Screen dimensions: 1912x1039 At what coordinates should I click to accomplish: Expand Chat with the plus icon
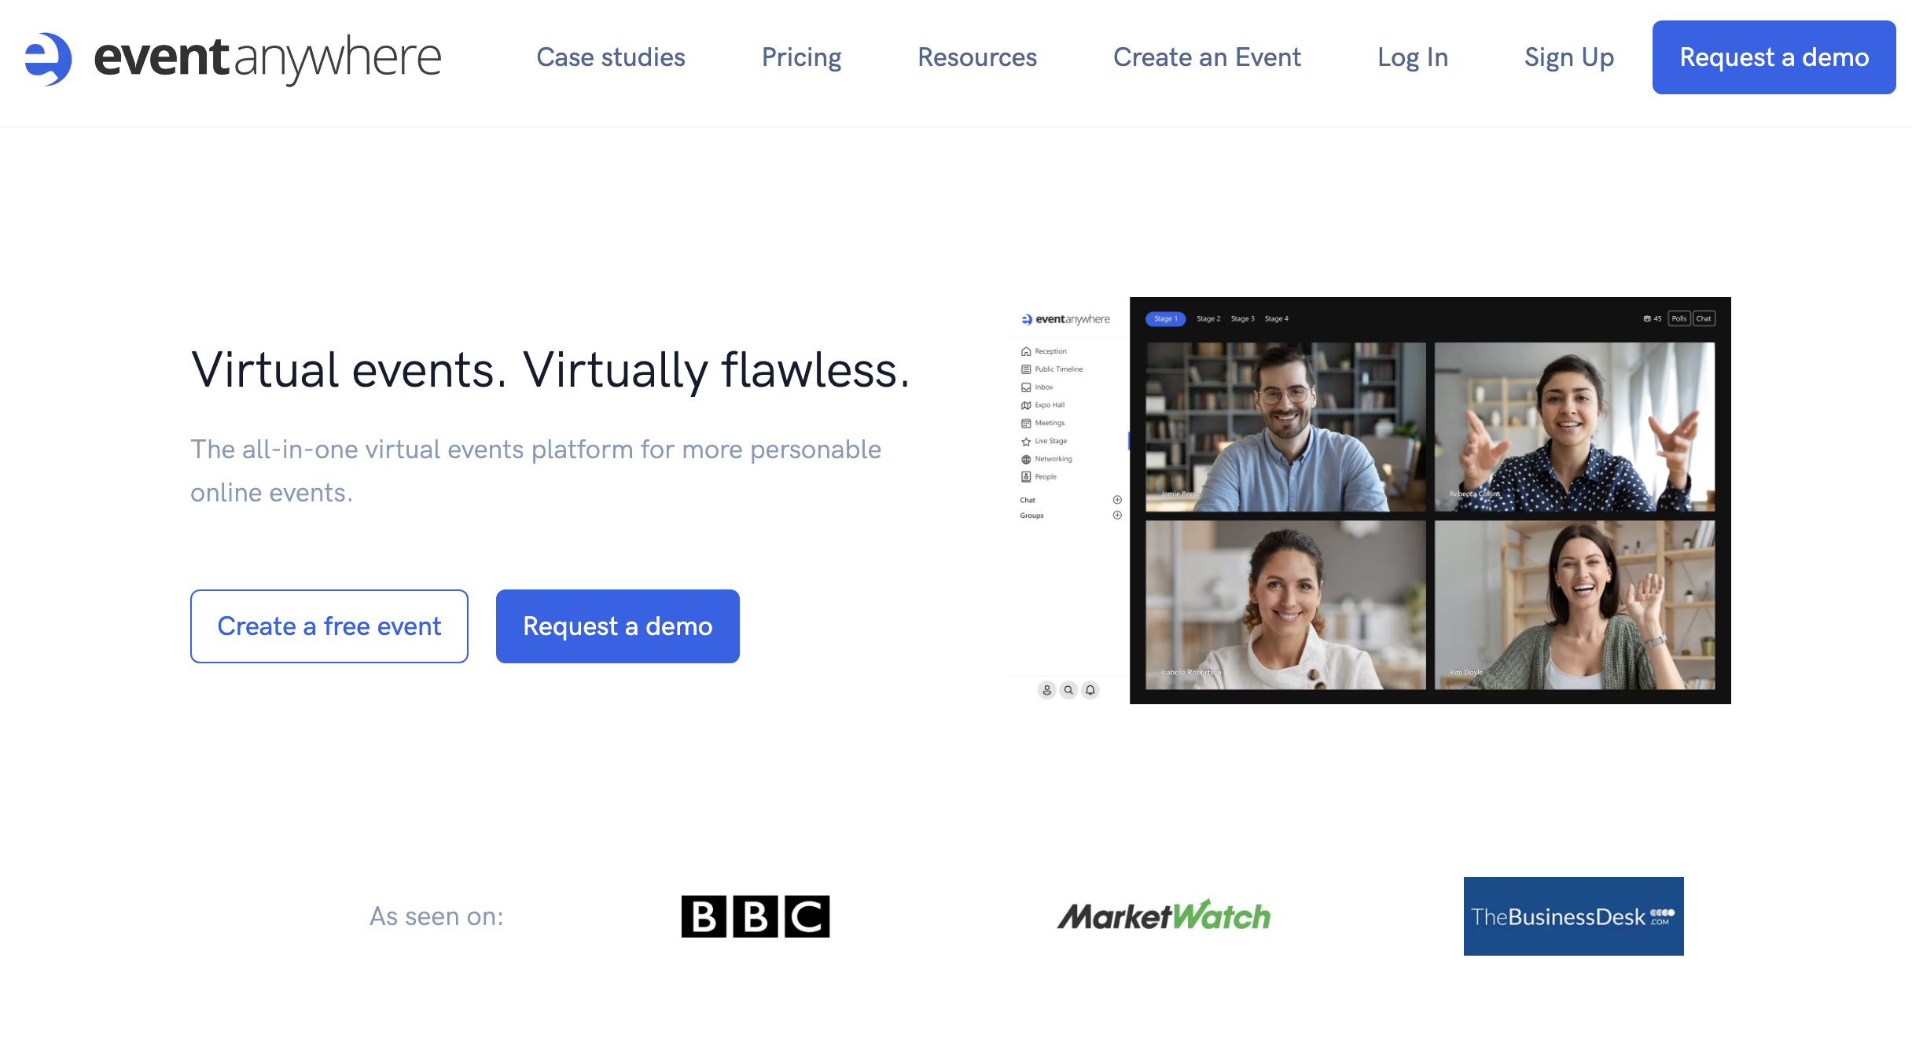coord(1117,500)
